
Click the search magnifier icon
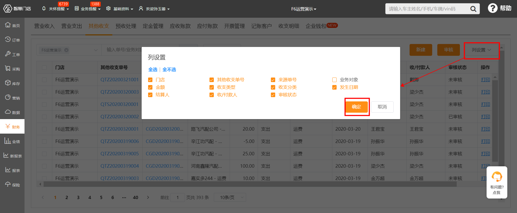[x=473, y=9]
